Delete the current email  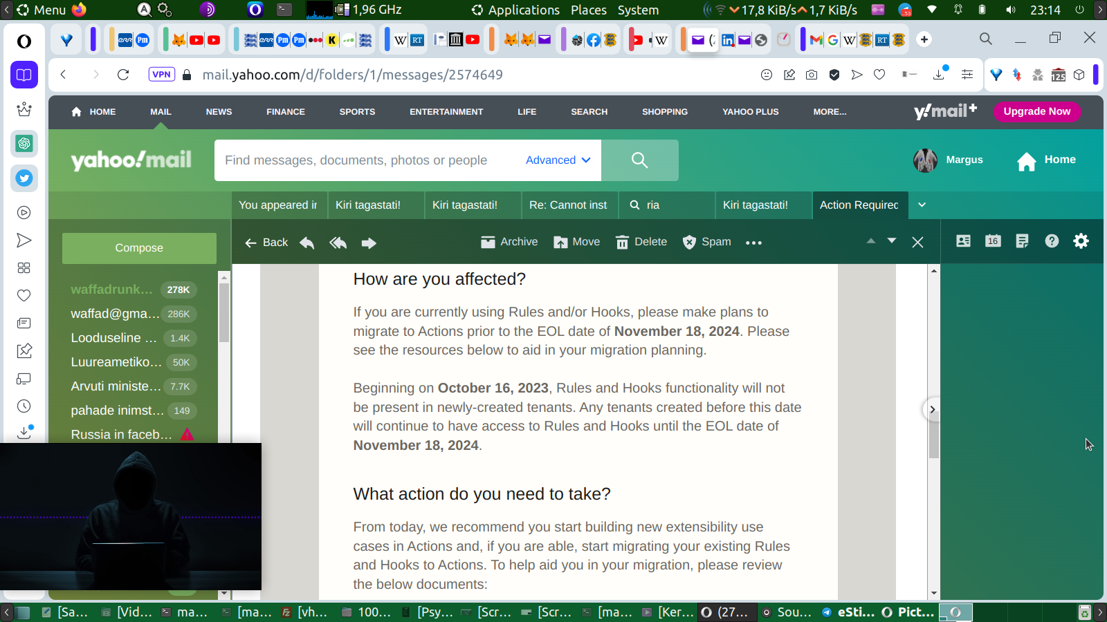(641, 242)
